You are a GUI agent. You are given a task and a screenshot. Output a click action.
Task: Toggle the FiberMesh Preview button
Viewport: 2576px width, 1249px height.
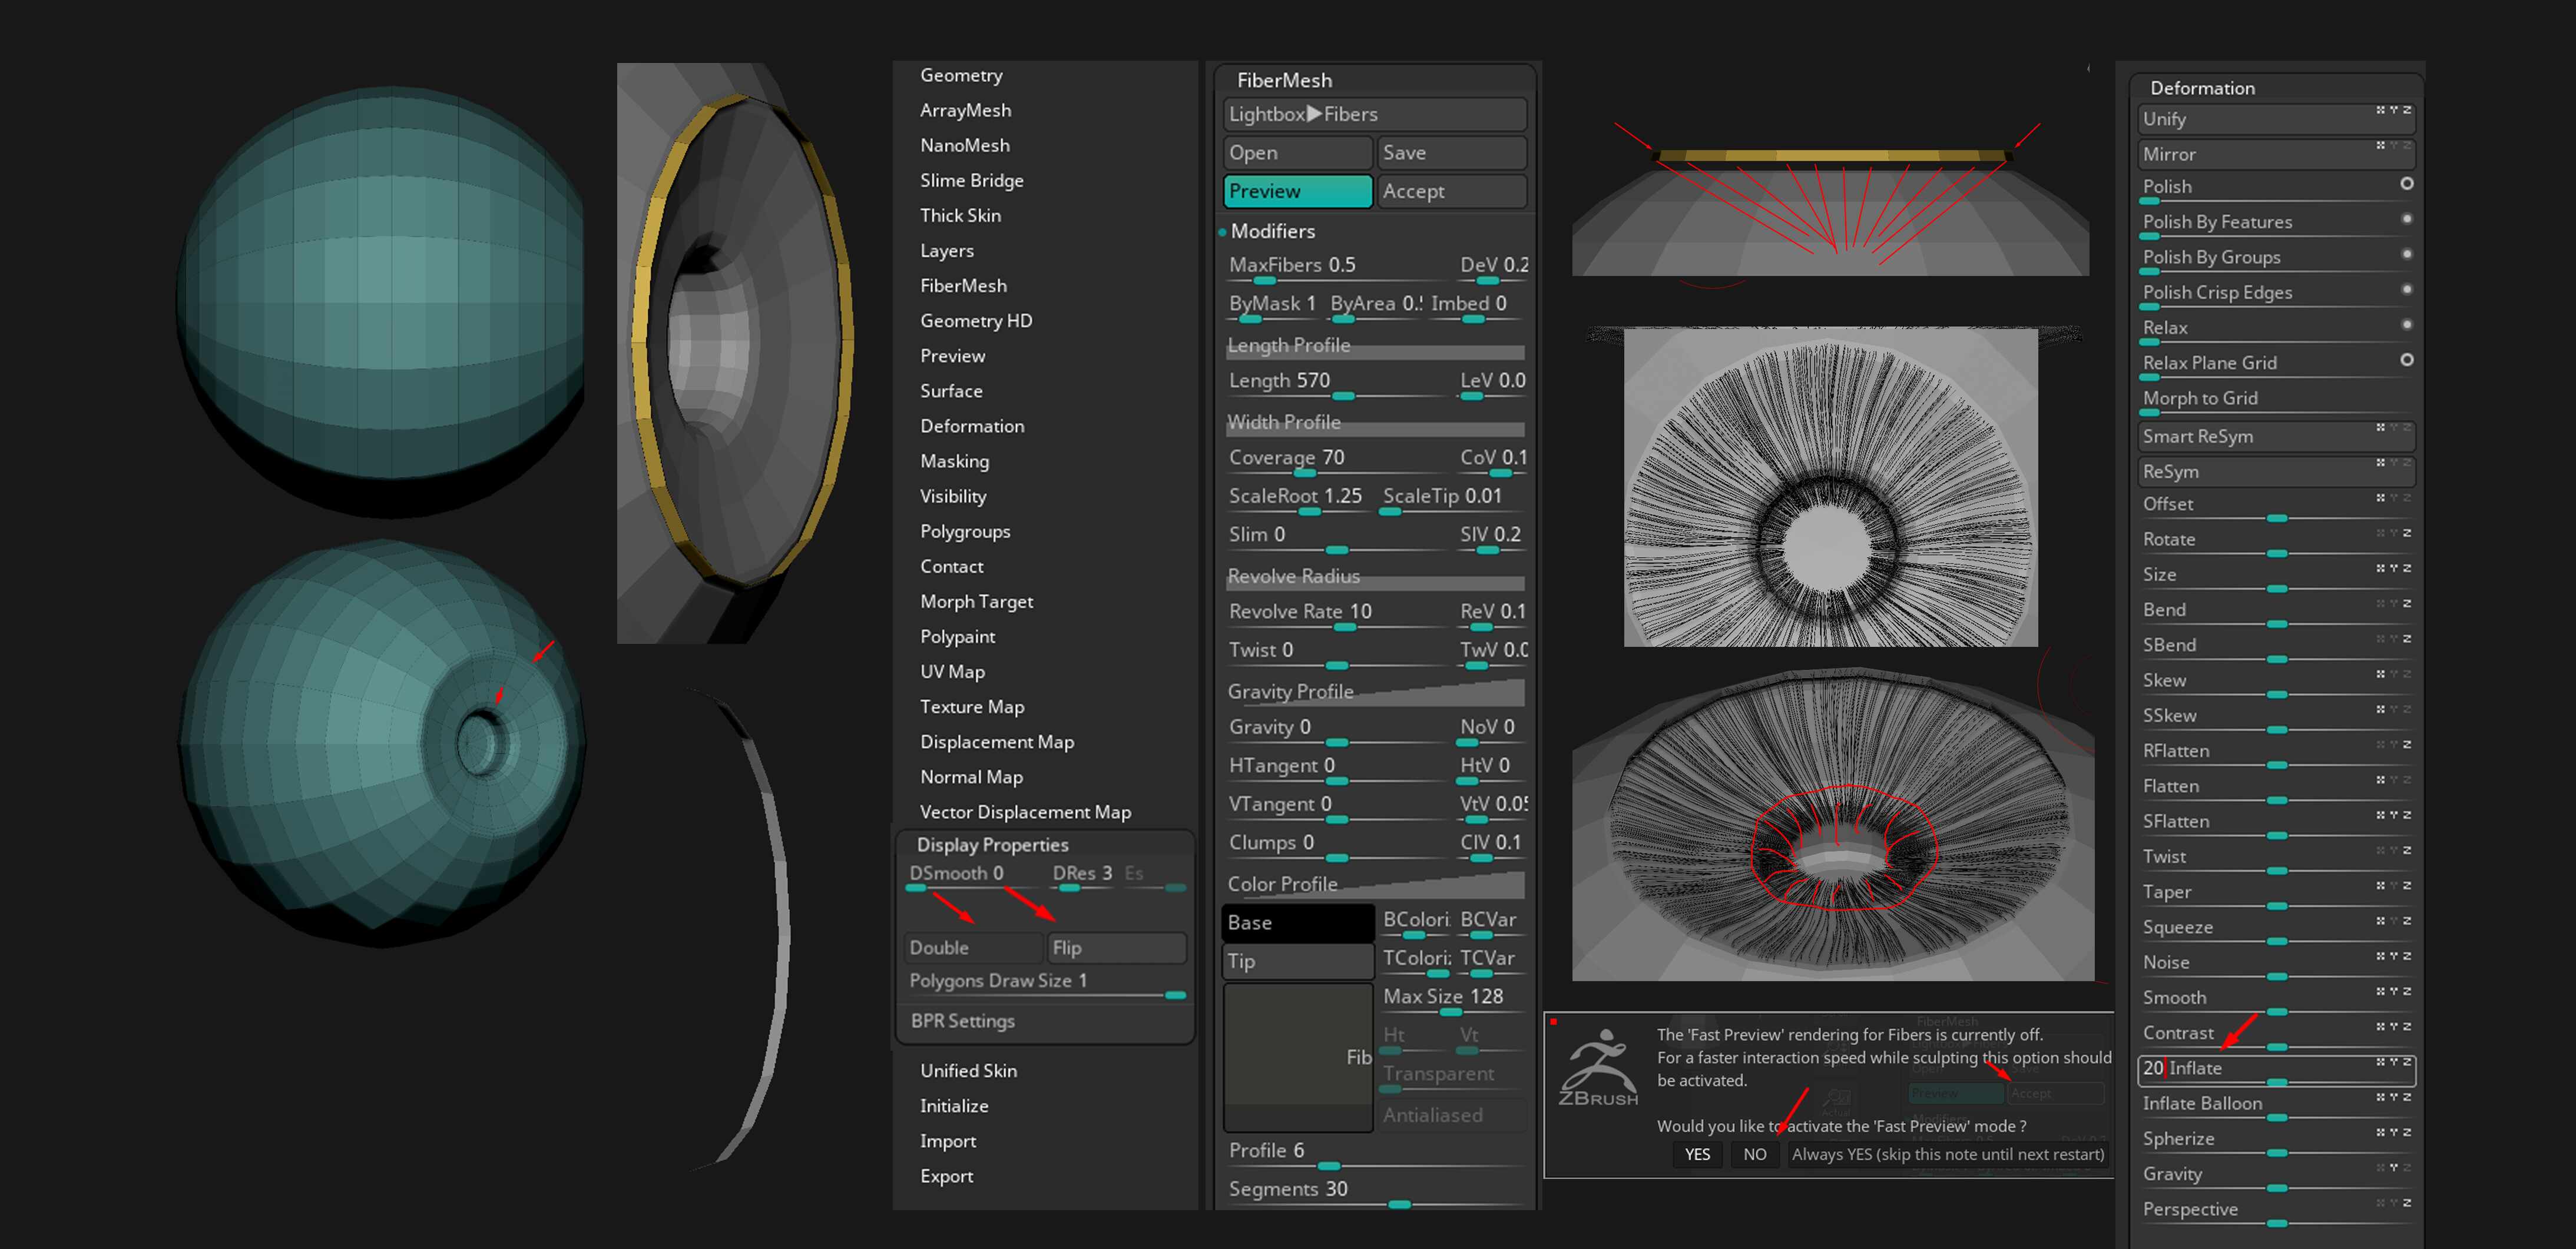tap(1297, 191)
